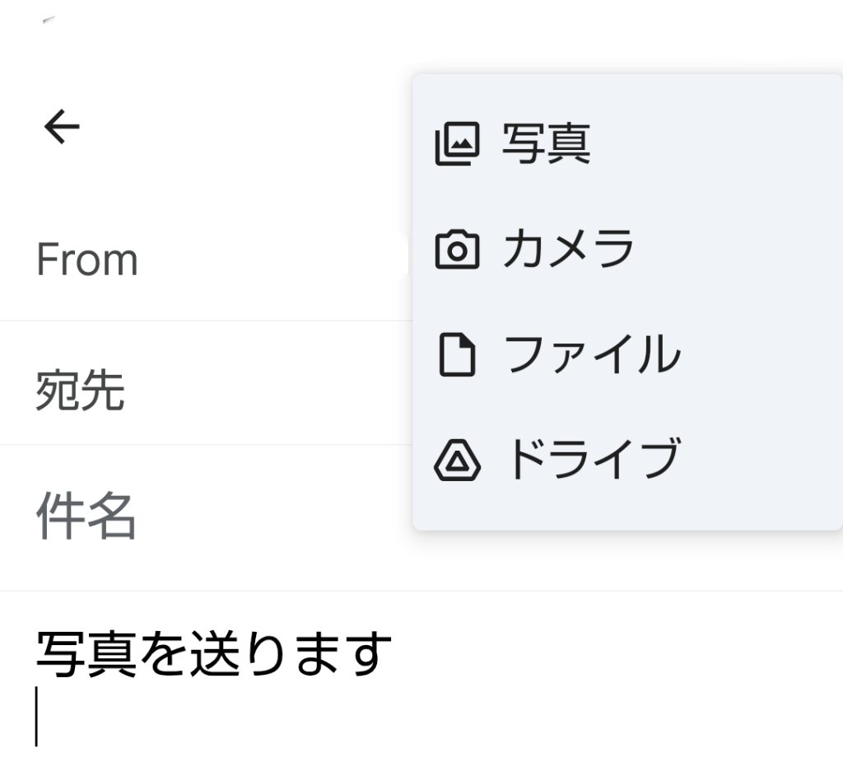The height and width of the screenshot is (781, 843).
Task: Place cursor before 写真 in message body
Action: tap(36, 653)
